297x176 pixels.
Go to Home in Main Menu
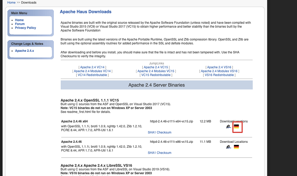point(19,20)
